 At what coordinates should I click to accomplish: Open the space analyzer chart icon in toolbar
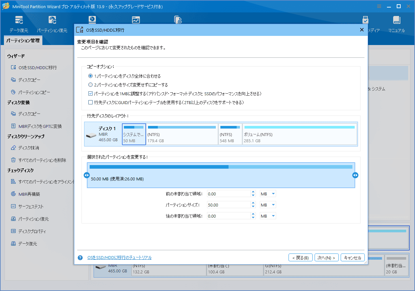point(136,20)
